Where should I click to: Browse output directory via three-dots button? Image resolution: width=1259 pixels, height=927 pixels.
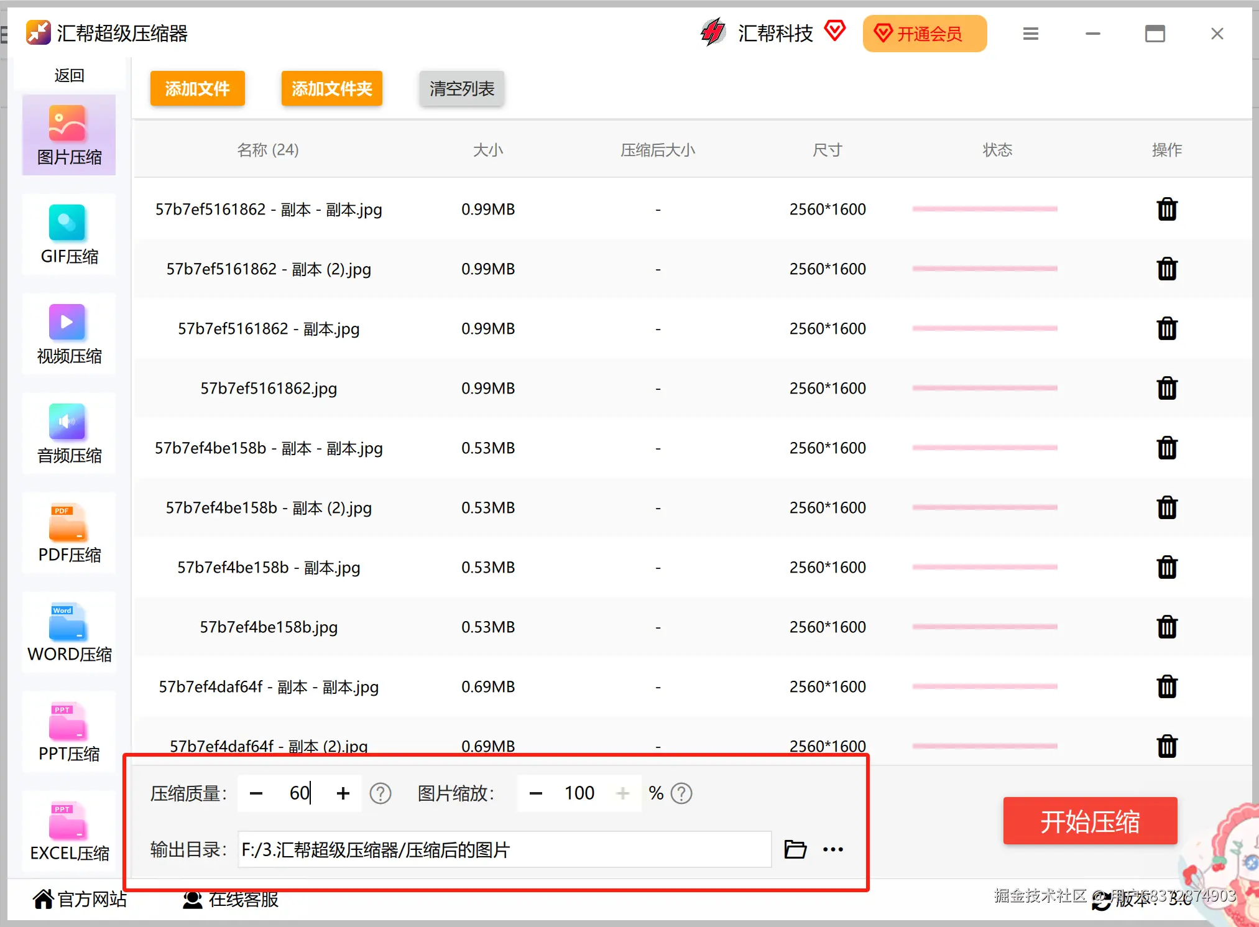(832, 849)
